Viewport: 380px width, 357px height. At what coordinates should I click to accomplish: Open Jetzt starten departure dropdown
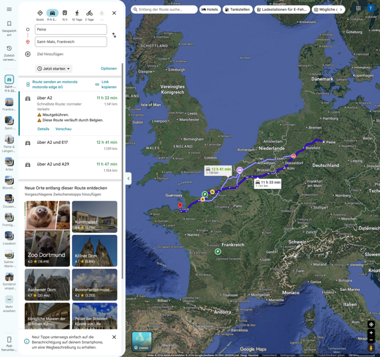(x=53, y=69)
